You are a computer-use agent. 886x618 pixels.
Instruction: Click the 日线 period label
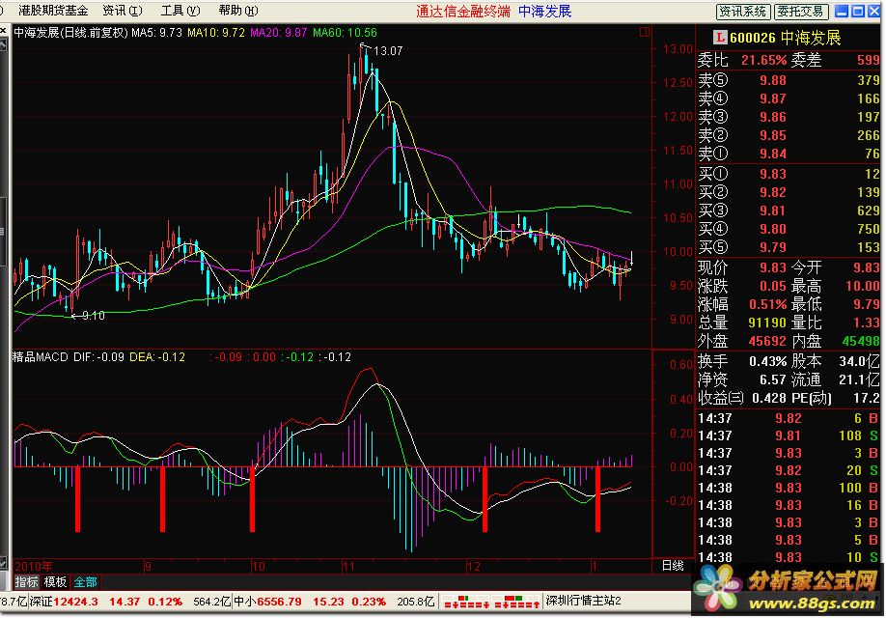tap(673, 566)
